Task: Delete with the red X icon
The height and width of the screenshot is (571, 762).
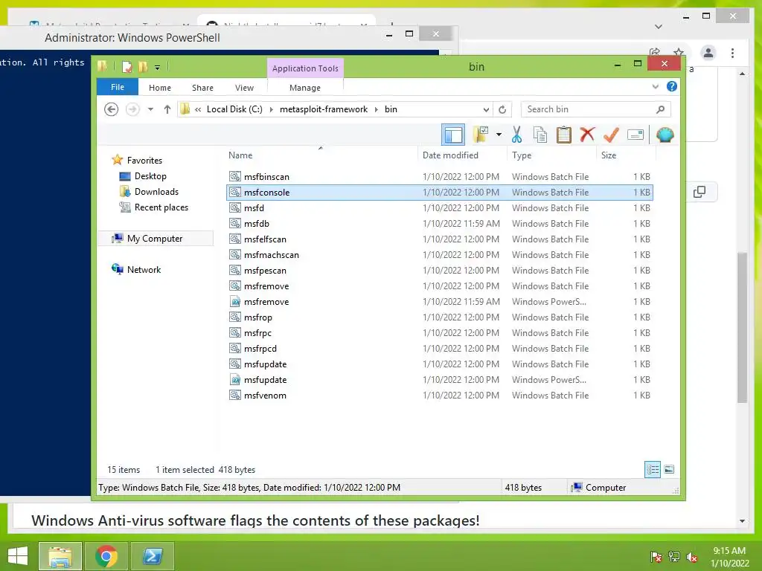Action: pyautogui.click(x=587, y=134)
